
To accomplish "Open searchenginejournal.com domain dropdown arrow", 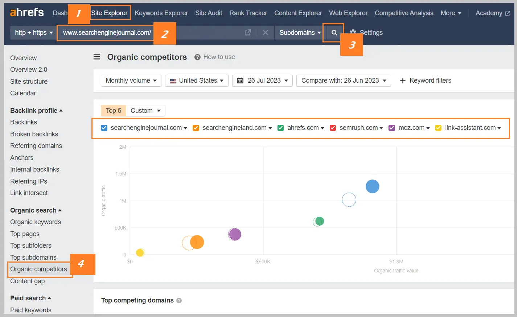I will [x=185, y=128].
